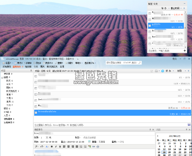Justify text in editor
The image size is (192, 156).
coord(77,147)
